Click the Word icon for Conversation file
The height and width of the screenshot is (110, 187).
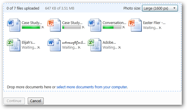[x=95, y=25]
